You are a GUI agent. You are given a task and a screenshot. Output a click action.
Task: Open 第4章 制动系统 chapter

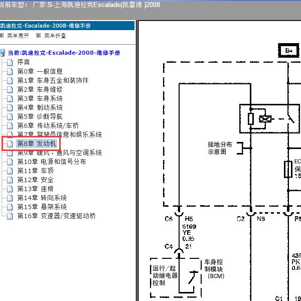point(40,107)
